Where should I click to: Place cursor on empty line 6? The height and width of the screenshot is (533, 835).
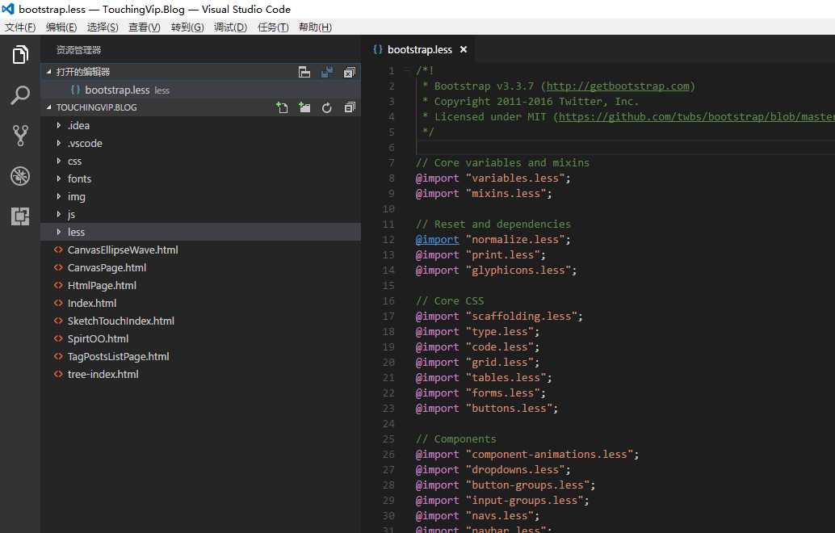tap(625, 148)
